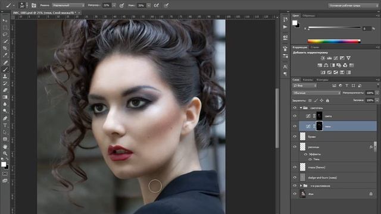Add a Photo Filter adjustment
The image size is (381, 214).
click(x=339, y=65)
